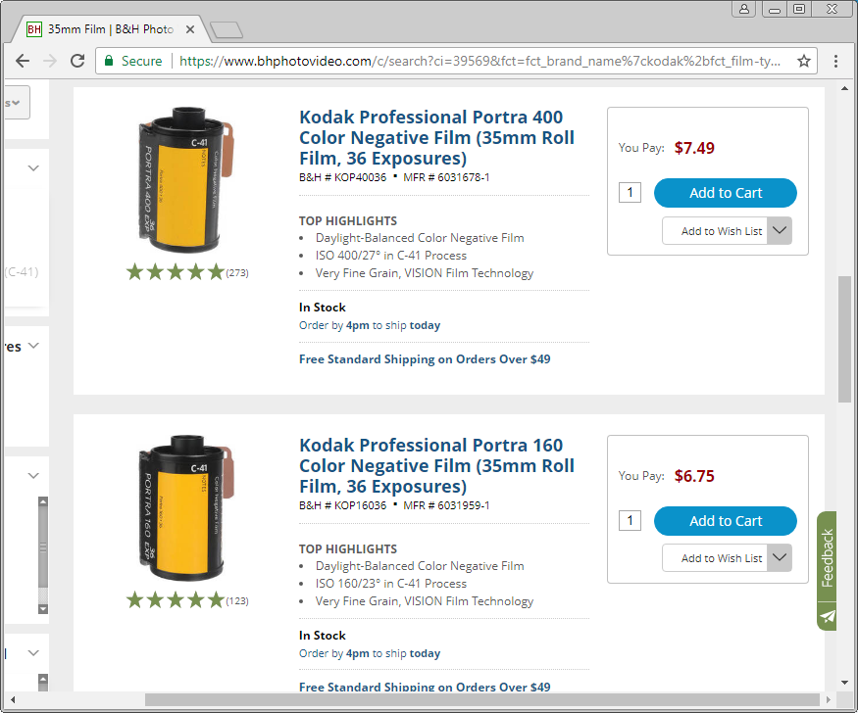Add Portra 400 film to cart
Screen dimensions: 858x713
(x=725, y=193)
